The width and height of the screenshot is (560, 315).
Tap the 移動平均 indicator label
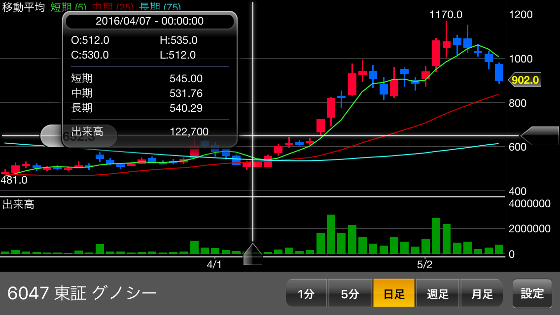point(24,7)
